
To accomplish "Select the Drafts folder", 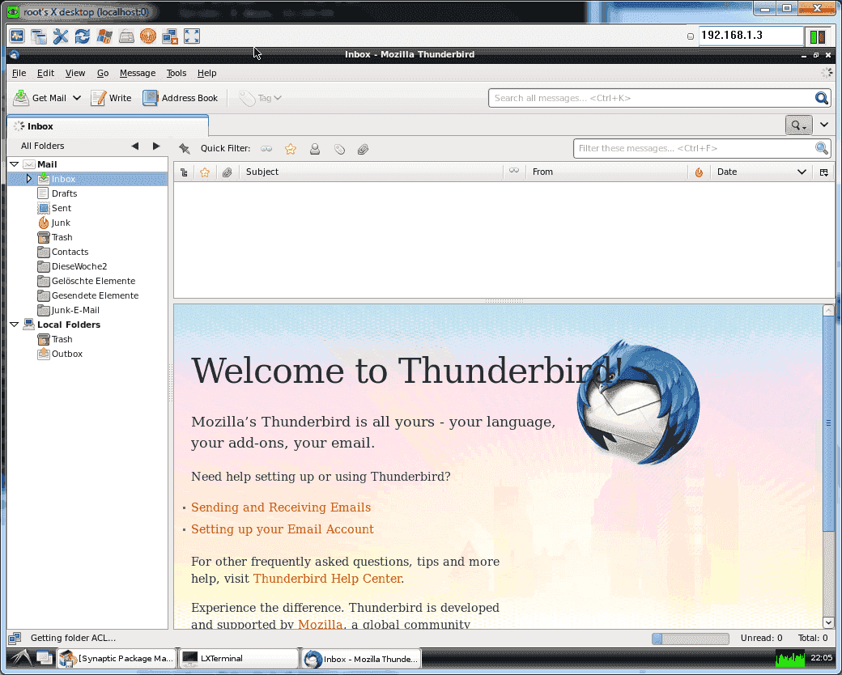I will [64, 193].
